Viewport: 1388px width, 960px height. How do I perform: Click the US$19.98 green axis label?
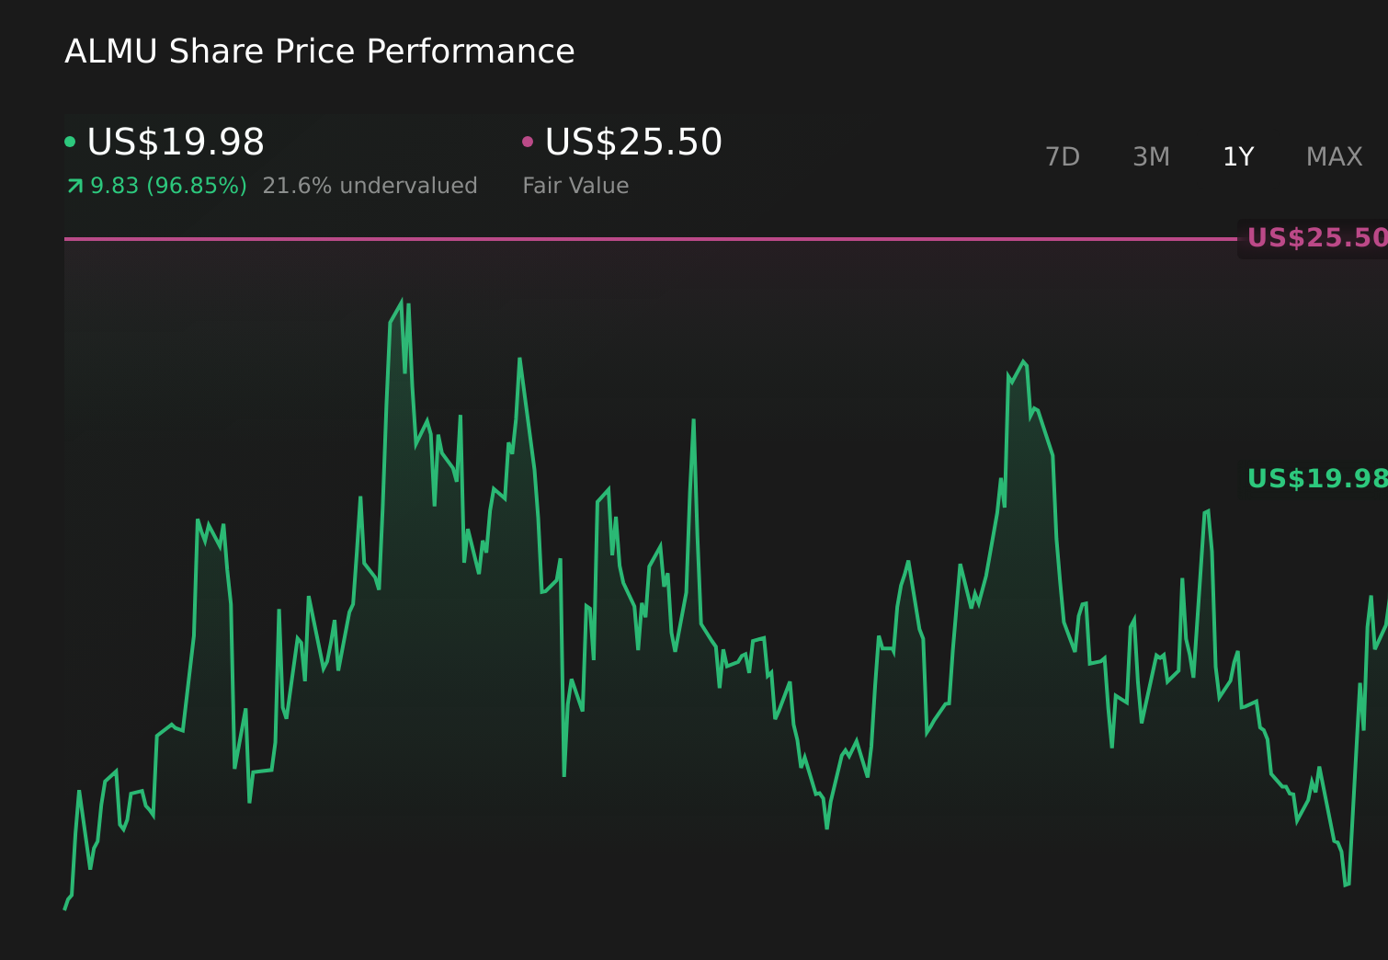tap(1316, 478)
